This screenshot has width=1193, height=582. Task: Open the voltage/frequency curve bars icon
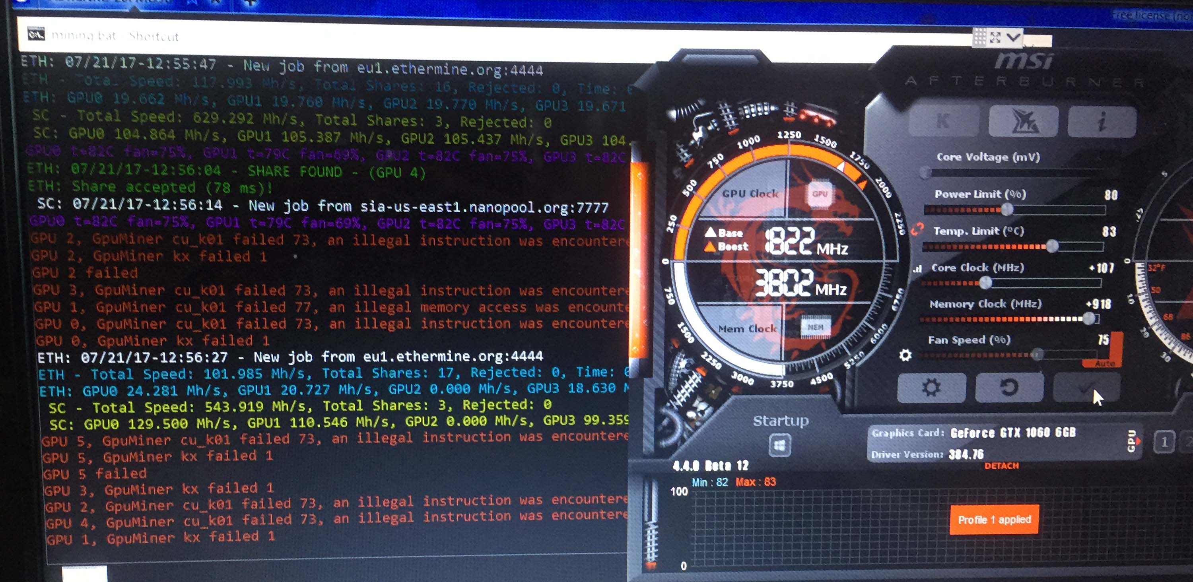coord(917,269)
